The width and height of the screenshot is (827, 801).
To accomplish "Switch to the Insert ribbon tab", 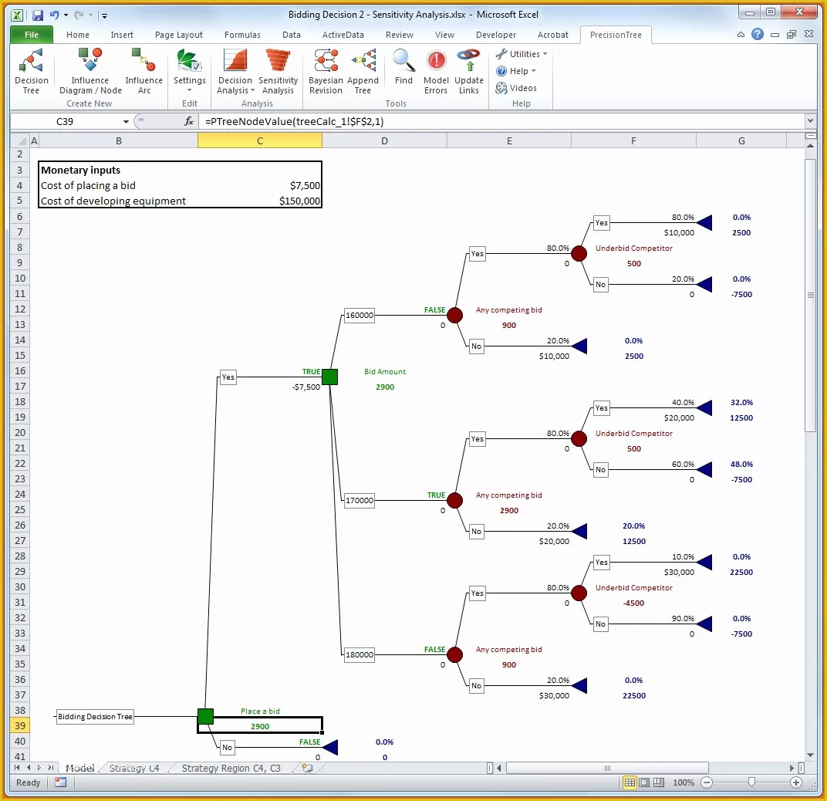I will [122, 35].
